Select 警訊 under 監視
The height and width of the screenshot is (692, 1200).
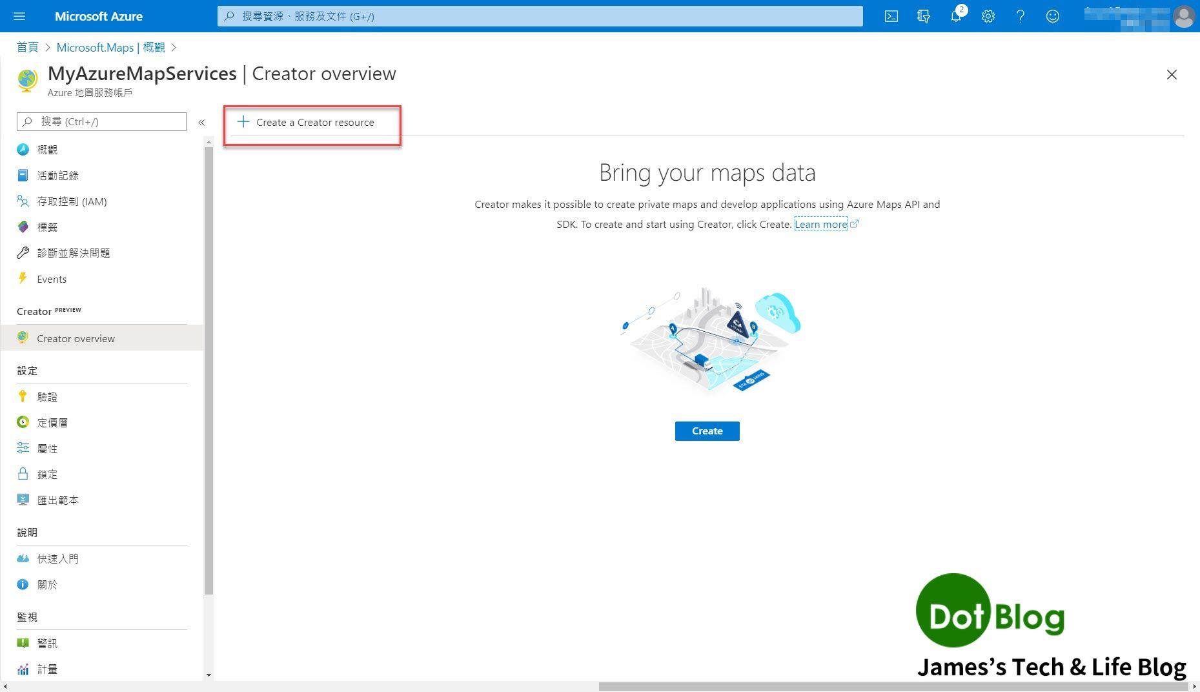tap(47, 643)
